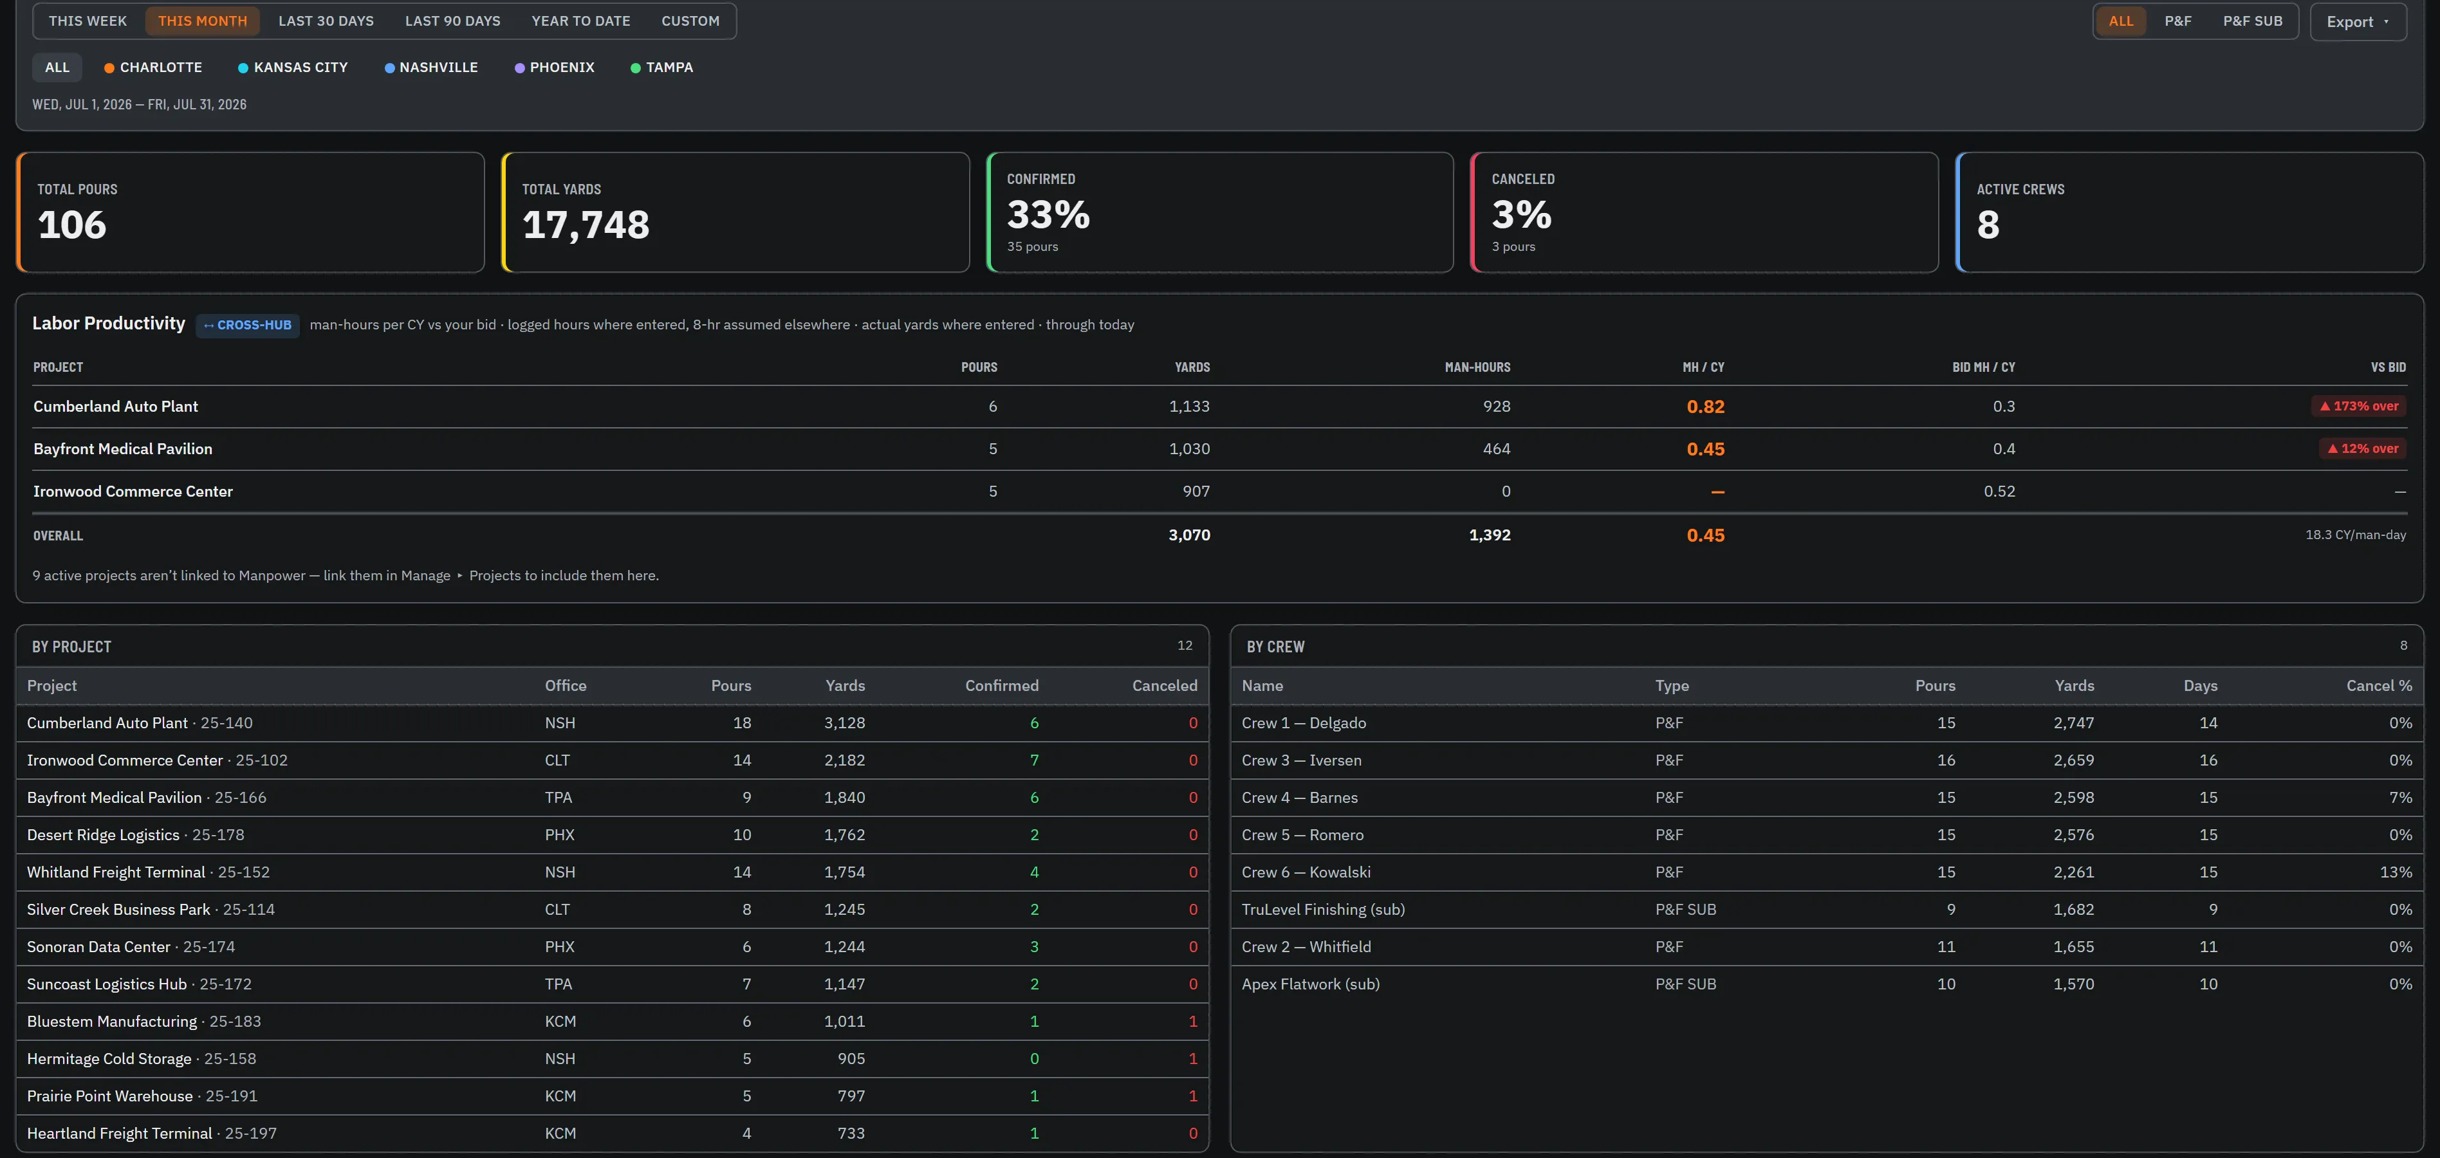2440x1158 pixels.
Task: Sort By Project table by Canceled column
Action: (1164, 686)
